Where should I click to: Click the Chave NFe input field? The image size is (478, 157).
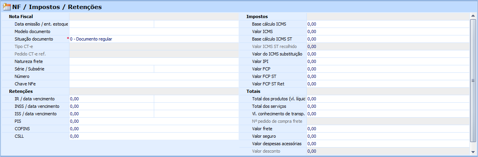tap(154, 84)
